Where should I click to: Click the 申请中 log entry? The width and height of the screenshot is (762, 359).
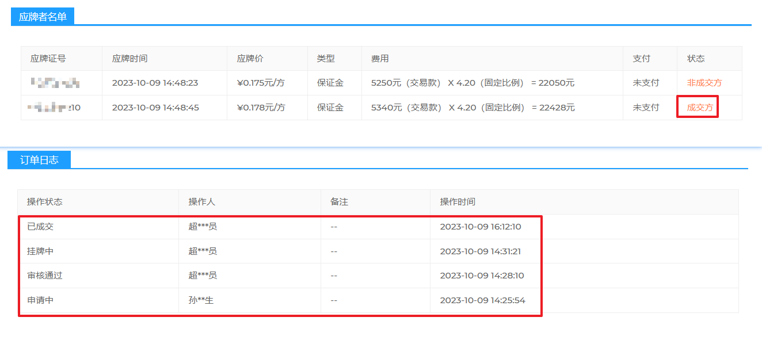point(40,300)
